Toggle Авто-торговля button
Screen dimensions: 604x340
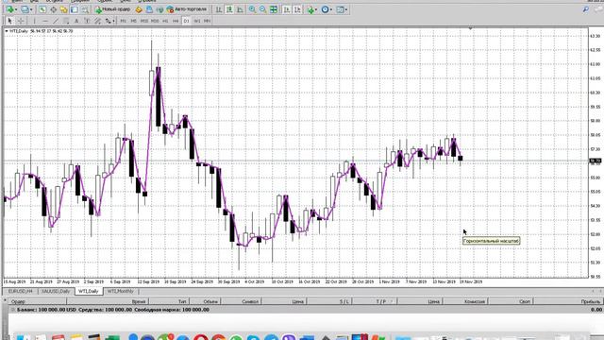click(x=187, y=9)
